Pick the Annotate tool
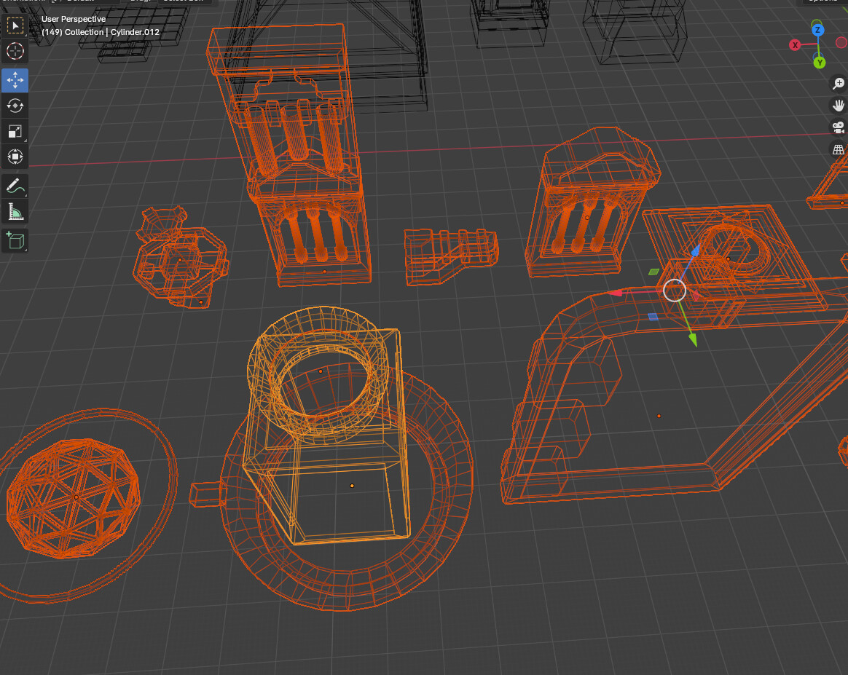The height and width of the screenshot is (675, 848). coord(15,186)
